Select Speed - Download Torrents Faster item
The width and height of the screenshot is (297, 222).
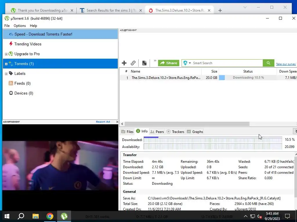(60, 34)
